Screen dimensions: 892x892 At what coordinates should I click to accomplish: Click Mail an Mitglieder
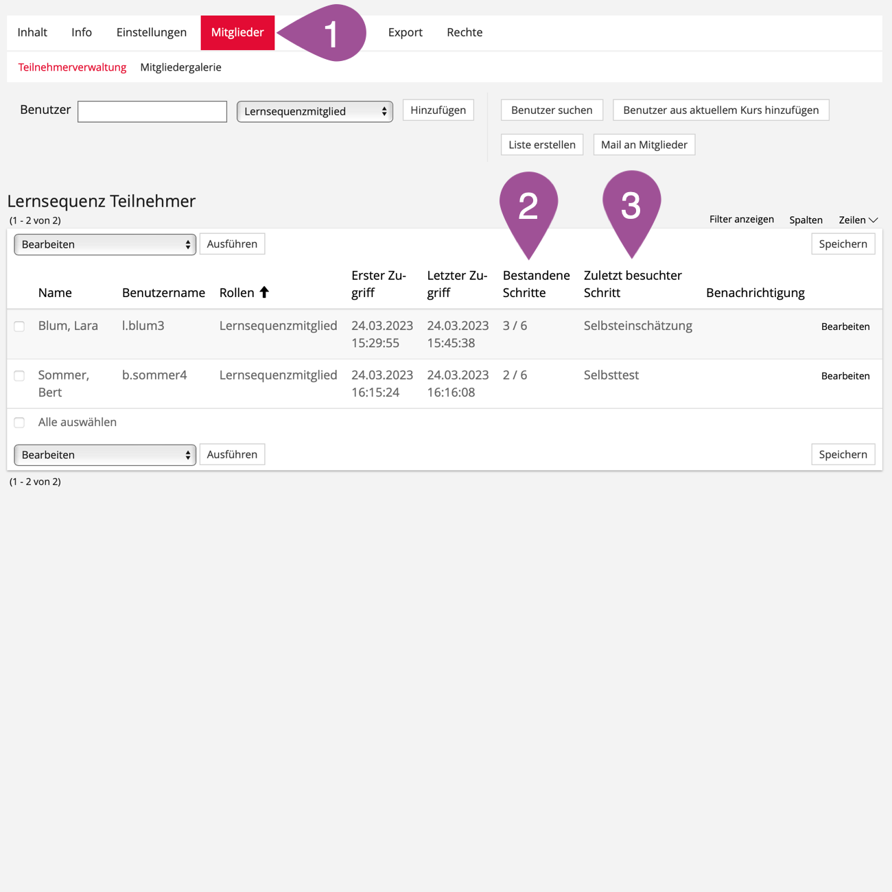click(x=644, y=145)
